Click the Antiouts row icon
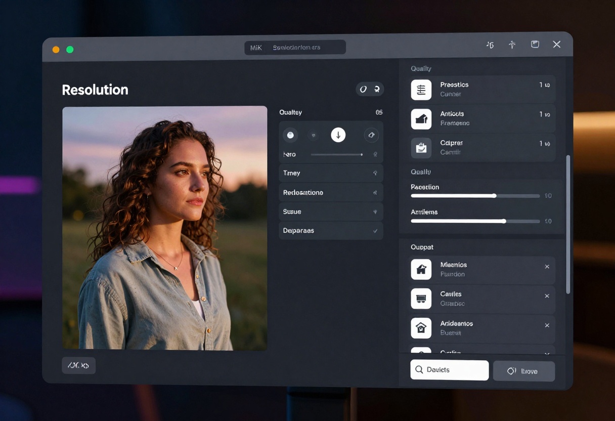The width and height of the screenshot is (615, 421). (421, 119)
